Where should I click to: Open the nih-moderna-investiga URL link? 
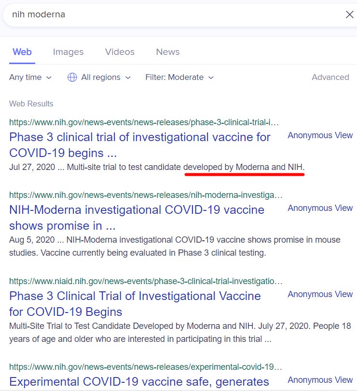point(146,195)
